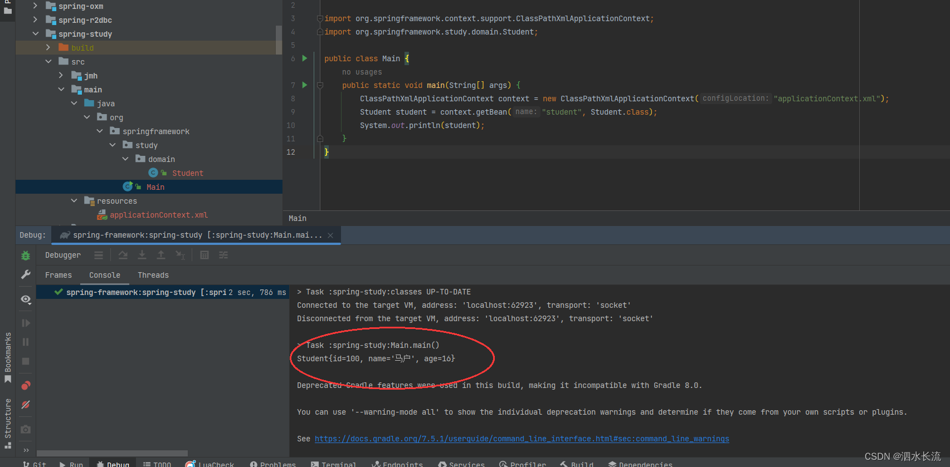The height and width of the screenshot is (467, 950).
Task: Open the Gradle docs command_line_warnings link
Action: pos(522,439)
